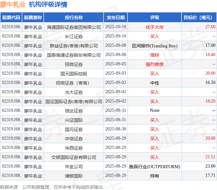This screenshot has width=217, height=190.
Task: Select the 蒙牛乳业 title text
Action: tap(13, 4)
